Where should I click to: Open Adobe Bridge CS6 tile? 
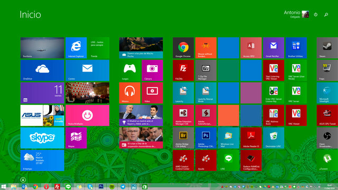(183, 138)
